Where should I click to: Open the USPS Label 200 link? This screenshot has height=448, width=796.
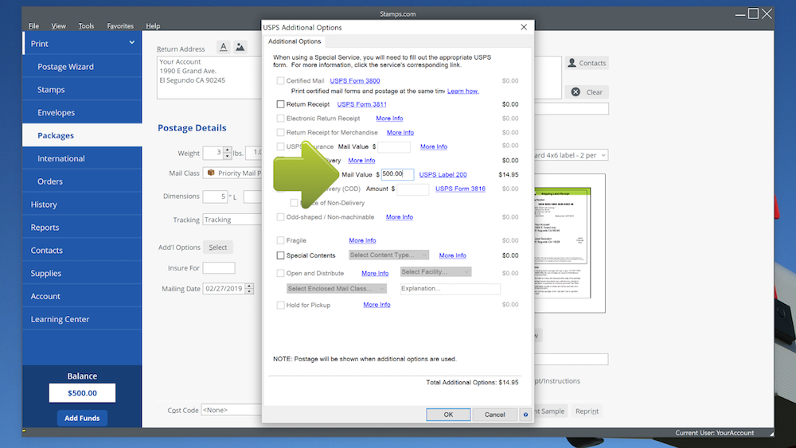pyautogui.click(x=443, y=174)
